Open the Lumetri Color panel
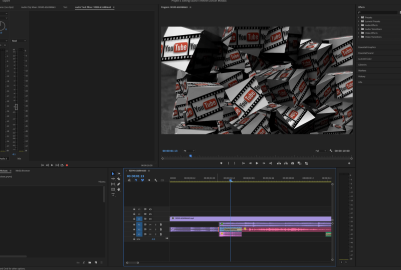Image resolution: width=401 pixels, height=270 pixels. (x=365, y=59)
